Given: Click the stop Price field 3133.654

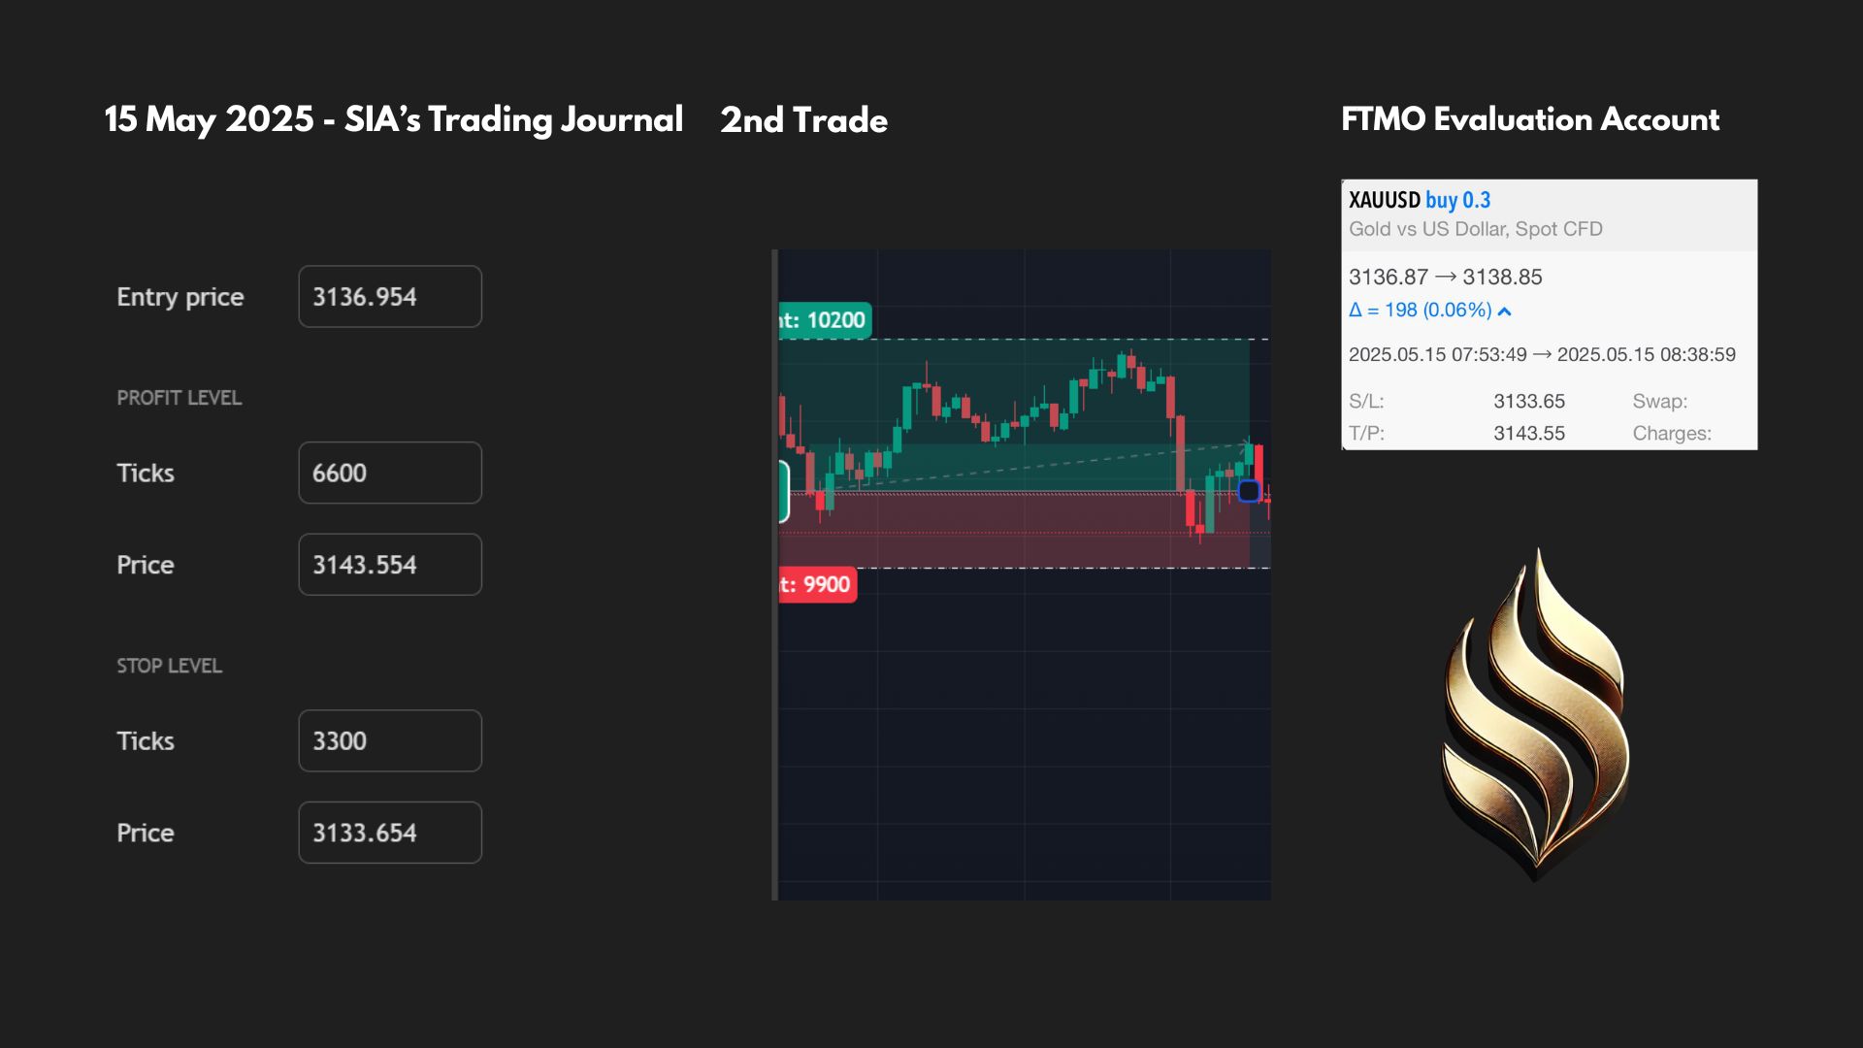Looking at the screenshot, I should [390, 833].
